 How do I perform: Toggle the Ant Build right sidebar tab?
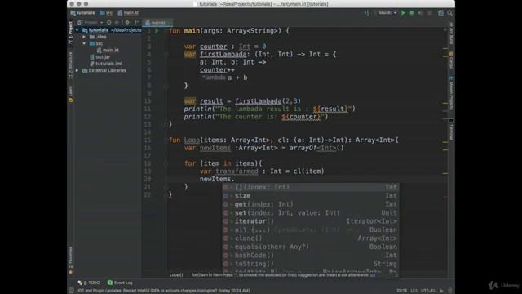(451, 33)
